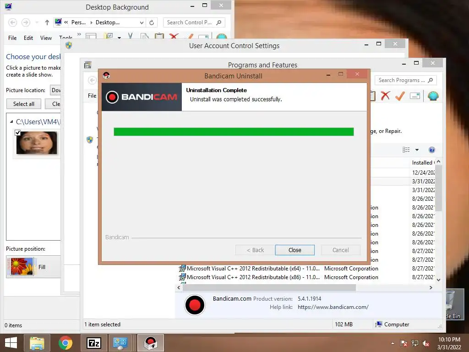The image size is (469, 352).
Task: Click the horizontal scrollbar's right arrow
Action: point(431,288)
